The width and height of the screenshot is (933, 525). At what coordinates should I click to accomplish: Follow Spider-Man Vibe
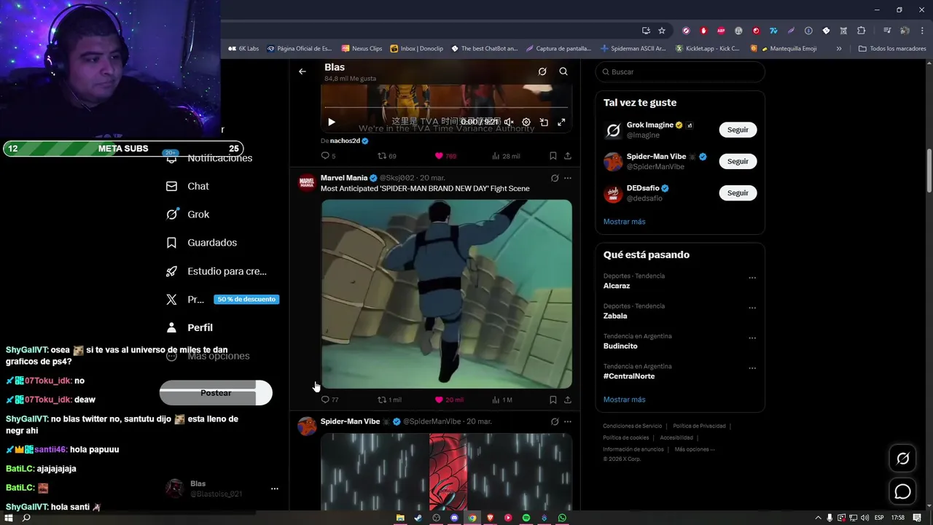tap(738, 161)
